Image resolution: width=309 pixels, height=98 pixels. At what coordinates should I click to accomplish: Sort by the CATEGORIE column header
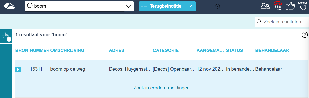166,50
